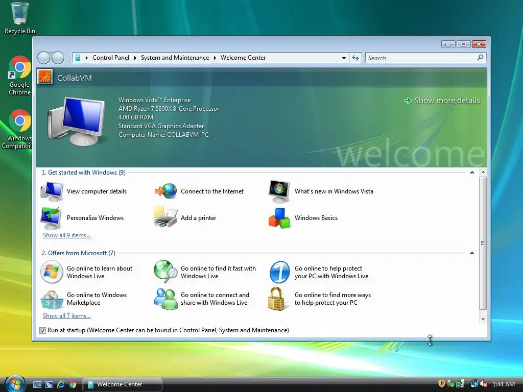Click Computer Name: COLLABVM-PC text
Viewport: 523px width, 392px height.
tap(163, 135)
